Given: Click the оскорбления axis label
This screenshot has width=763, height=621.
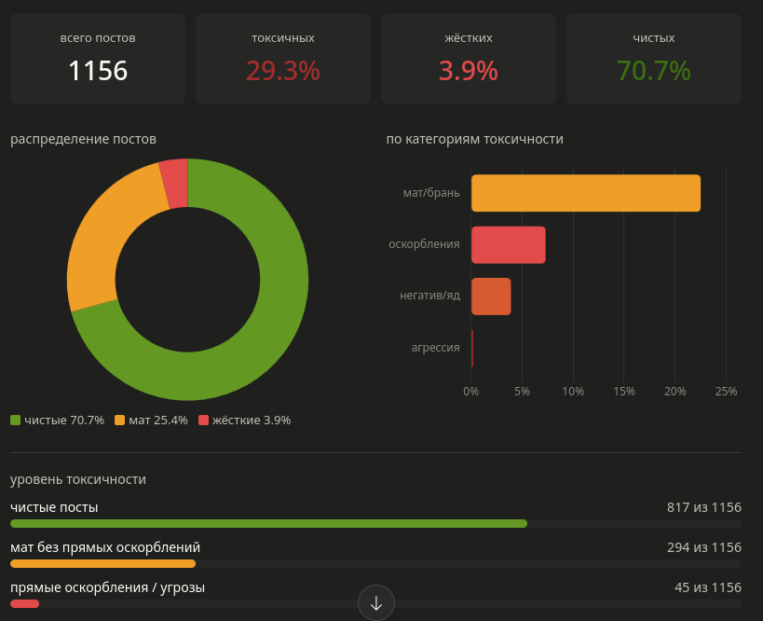Looking at the screenshot, I should [x=424, y=244].
